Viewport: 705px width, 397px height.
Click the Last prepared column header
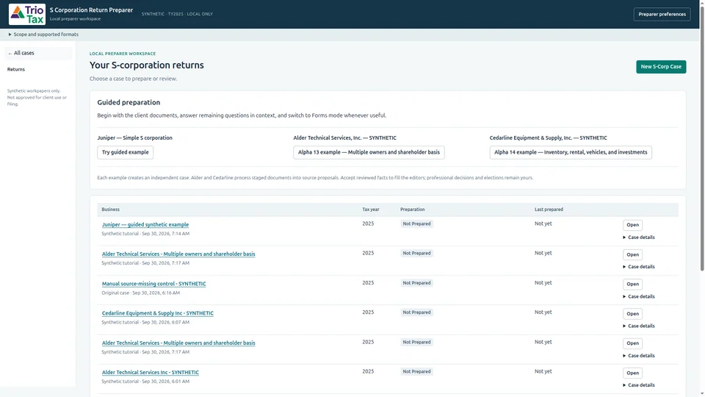tap(549, 210)
